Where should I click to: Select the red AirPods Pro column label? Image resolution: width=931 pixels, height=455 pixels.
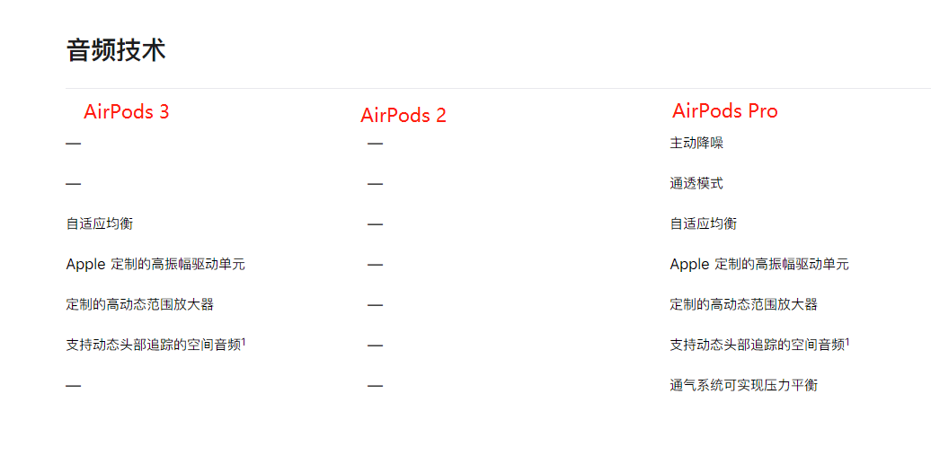point(725,111)
